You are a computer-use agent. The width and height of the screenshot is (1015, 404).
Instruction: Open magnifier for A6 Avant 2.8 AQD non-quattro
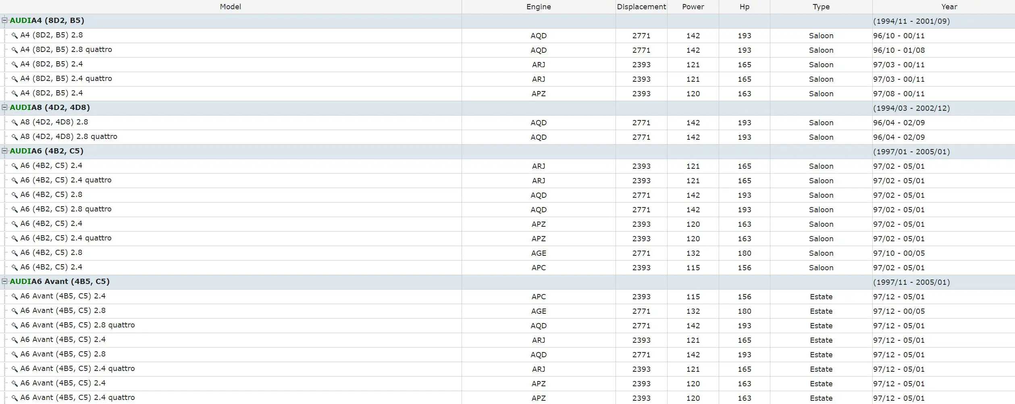[x=15, y=354]
